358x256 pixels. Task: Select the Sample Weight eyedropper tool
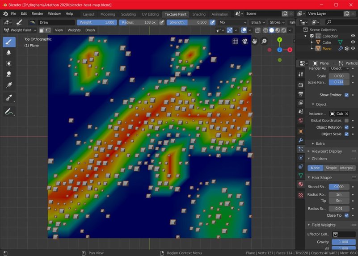(x=9, y=98)
